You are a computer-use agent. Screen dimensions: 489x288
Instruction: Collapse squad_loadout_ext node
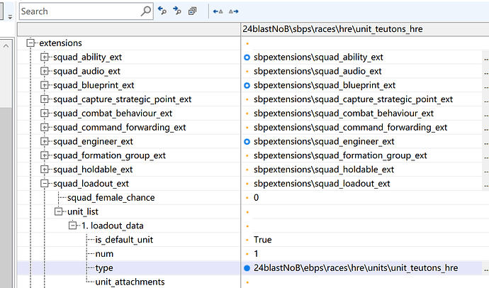(x=45, y=184)
